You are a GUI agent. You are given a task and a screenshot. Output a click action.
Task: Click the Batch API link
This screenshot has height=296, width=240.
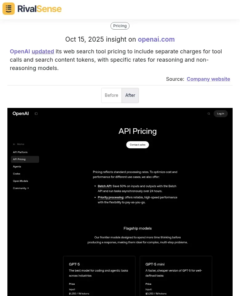pos(105,186)
